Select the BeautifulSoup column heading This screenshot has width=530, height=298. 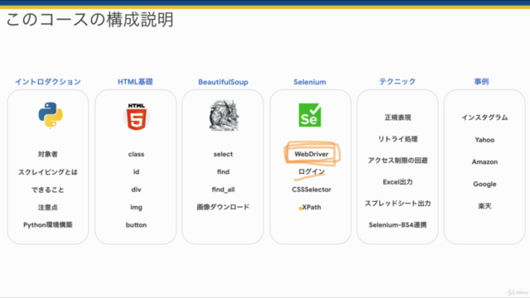click(x=223, y=82)
